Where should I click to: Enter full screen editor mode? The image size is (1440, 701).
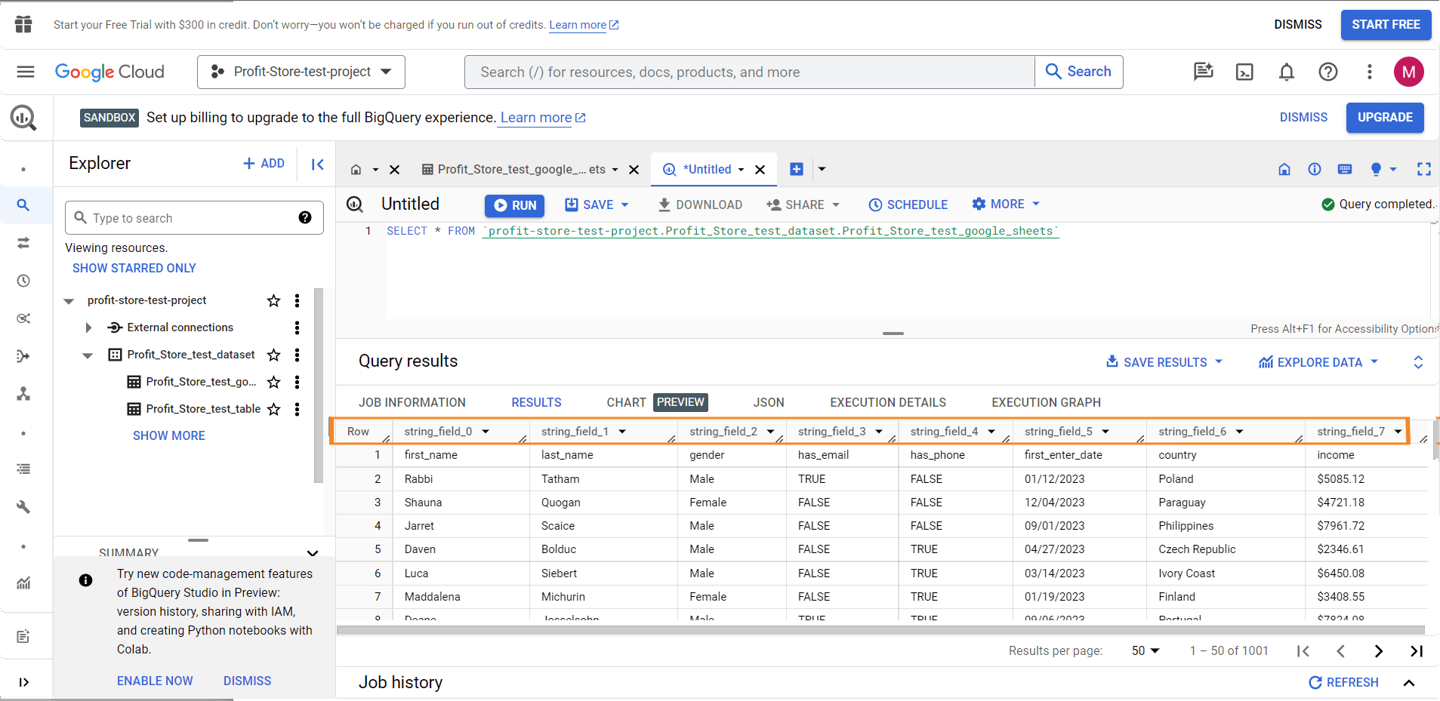1424,169
